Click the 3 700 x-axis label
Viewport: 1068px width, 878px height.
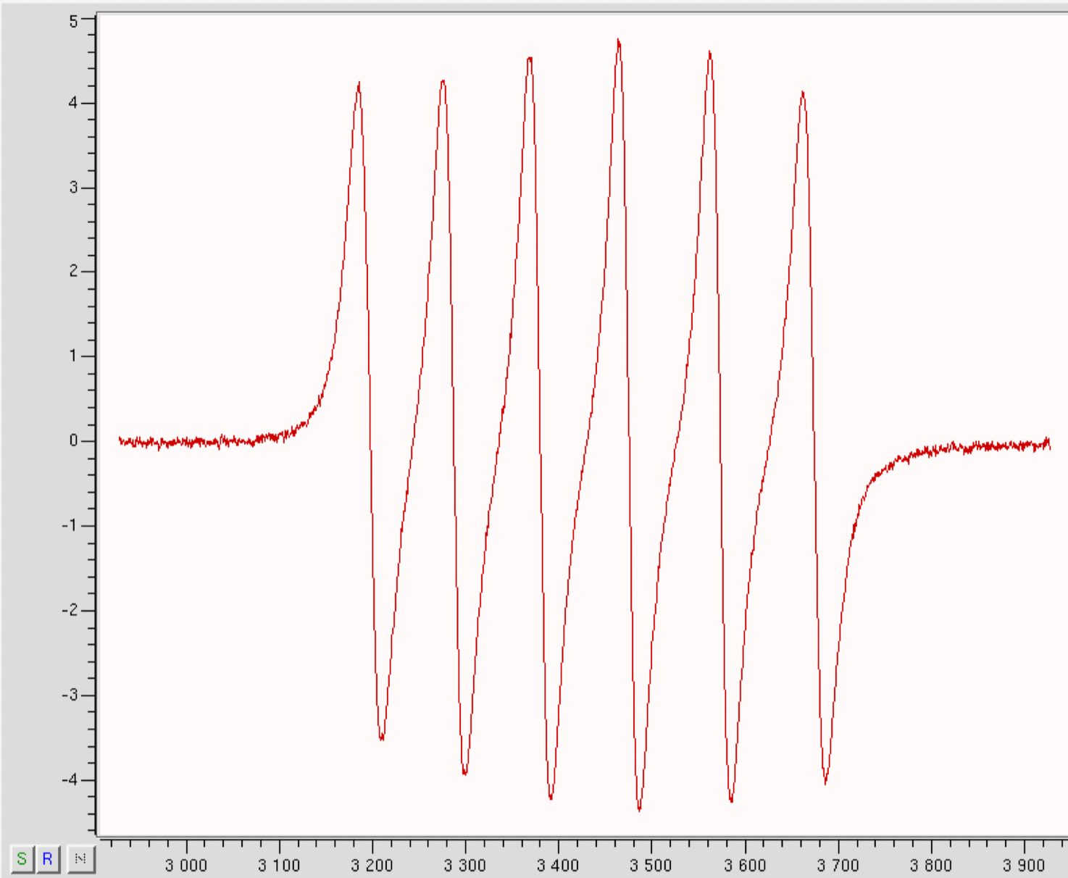[838, 865]
